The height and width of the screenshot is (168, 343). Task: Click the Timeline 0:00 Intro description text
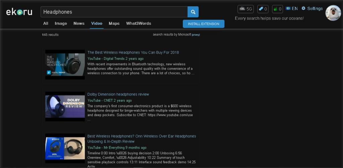coord(142,160)
